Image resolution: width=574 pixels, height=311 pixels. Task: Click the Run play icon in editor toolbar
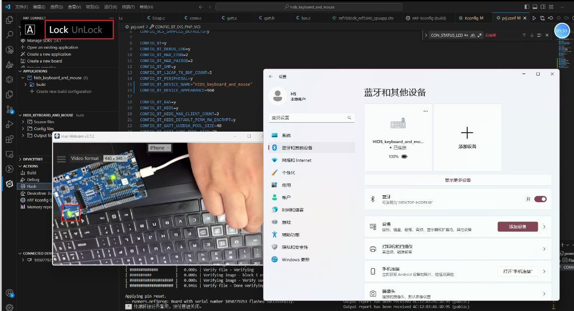coord(534,18)
